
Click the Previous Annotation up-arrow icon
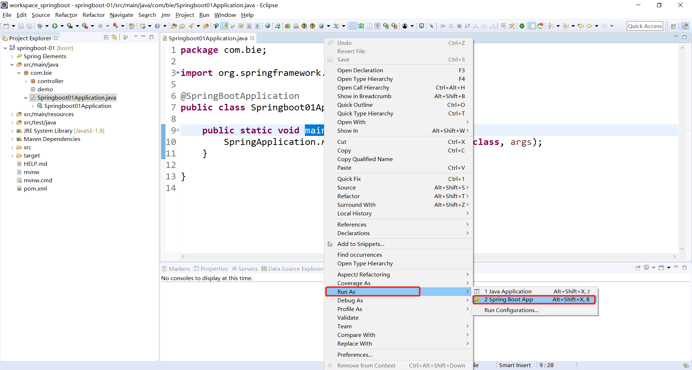pyautogui.click(x=565, y=26)
